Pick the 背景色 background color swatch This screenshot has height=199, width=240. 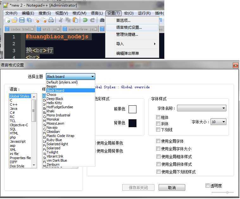[x=132, y=123]
